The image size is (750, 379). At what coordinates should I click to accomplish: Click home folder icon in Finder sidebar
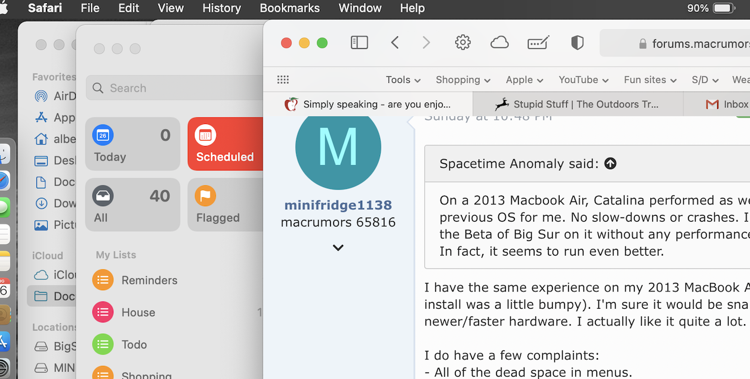point(41,139)
